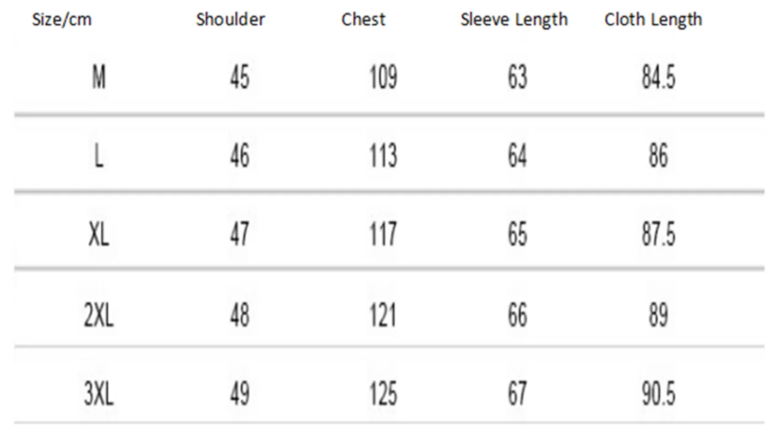The width and height of the screenshot is (769, 431).
Task: Select the Chest column header
Action: point(363,20)
